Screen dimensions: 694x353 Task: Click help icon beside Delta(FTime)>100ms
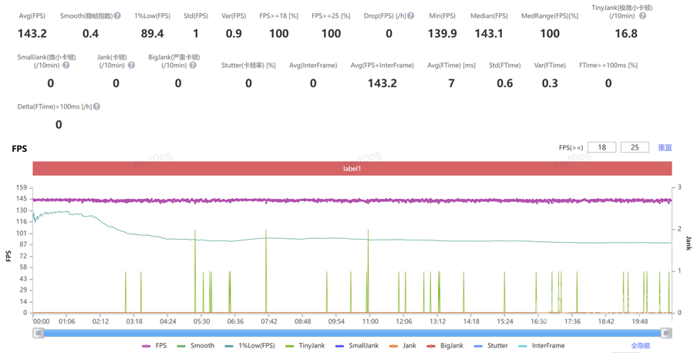(x=96, y=106)
